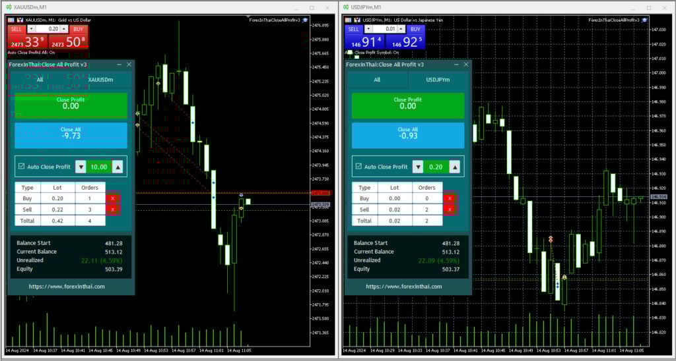Toggle Auto Close Profit checkbox on USDJPYm panel
Viewport: 676px width, 361px height.
coord(358,167)
